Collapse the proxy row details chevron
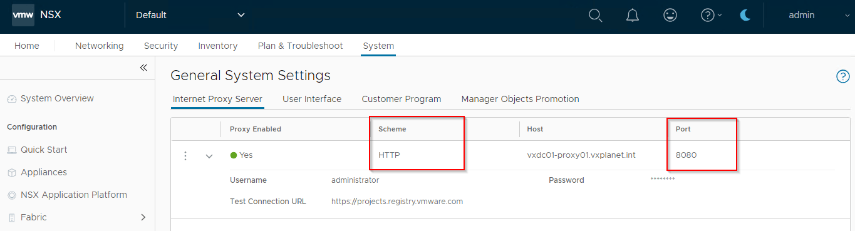The height and width of the screenshot is (231, 855). click(209, 156)
